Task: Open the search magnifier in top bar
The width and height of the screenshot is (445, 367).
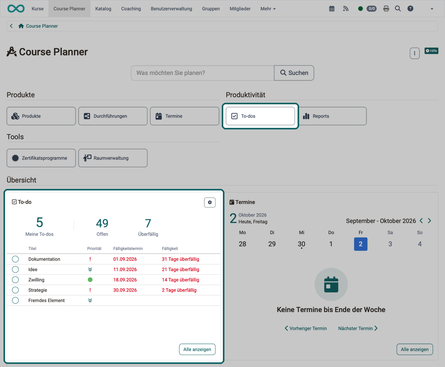Action: (x=398, y=9)
